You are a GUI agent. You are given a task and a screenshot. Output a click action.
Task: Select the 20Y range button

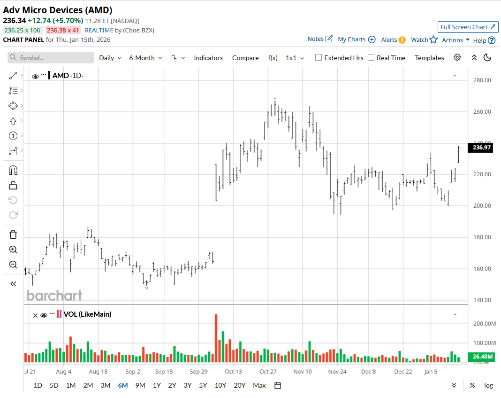pyautogui.click(x=239, y=385)
